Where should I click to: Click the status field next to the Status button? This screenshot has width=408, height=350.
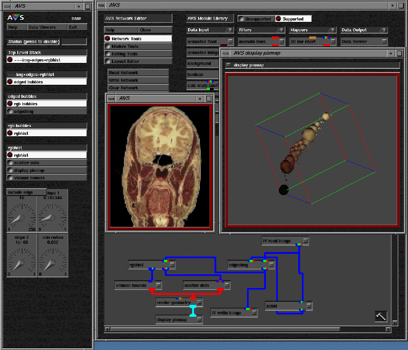point(74,41)
